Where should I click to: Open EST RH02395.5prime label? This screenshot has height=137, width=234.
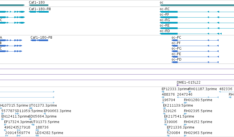[x=198, y=111]
